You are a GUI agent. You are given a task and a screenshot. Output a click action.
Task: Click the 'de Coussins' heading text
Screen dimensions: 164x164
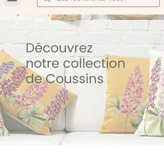tap(65, 79)
